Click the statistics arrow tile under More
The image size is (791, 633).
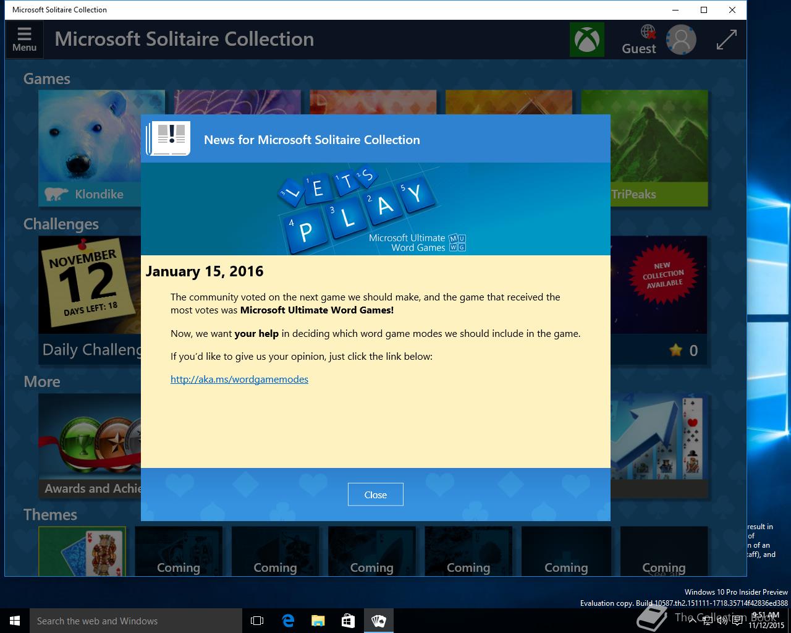(x=659, y=447)
